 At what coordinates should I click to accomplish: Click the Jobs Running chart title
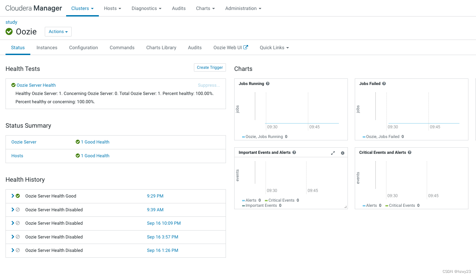tap(251, 84)
